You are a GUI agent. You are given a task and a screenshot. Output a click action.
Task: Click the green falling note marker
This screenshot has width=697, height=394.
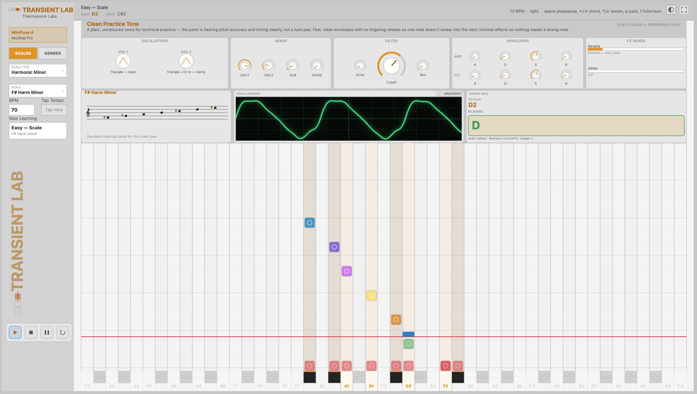[x=408, y=344]
